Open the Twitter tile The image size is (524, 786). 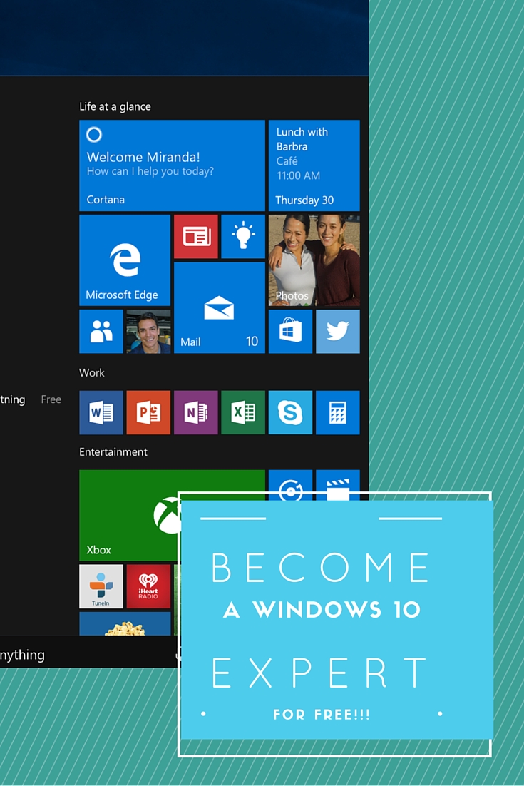pos(338,331)
